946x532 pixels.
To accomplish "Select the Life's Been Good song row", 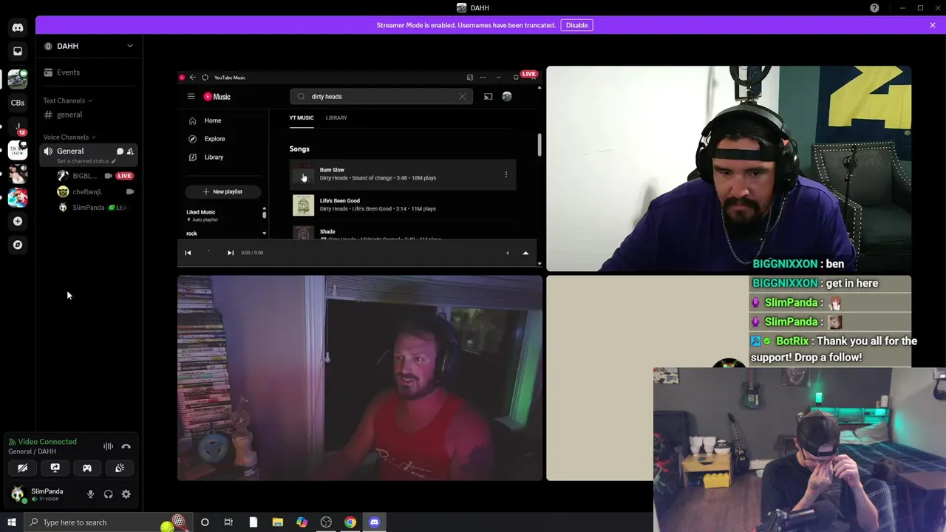I will coord(403,205).
